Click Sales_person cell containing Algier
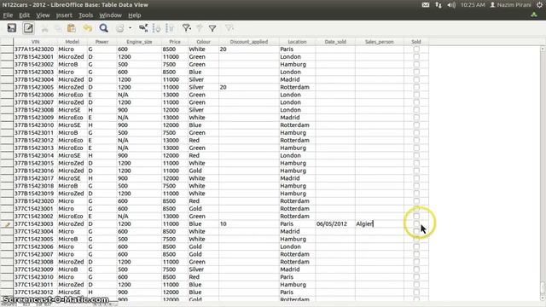 (379, 223)
